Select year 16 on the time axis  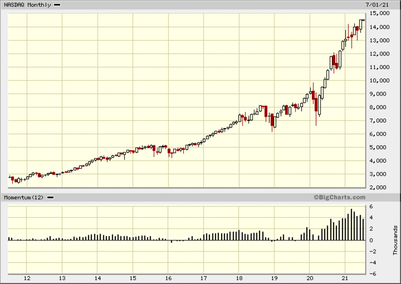[168, 278]
